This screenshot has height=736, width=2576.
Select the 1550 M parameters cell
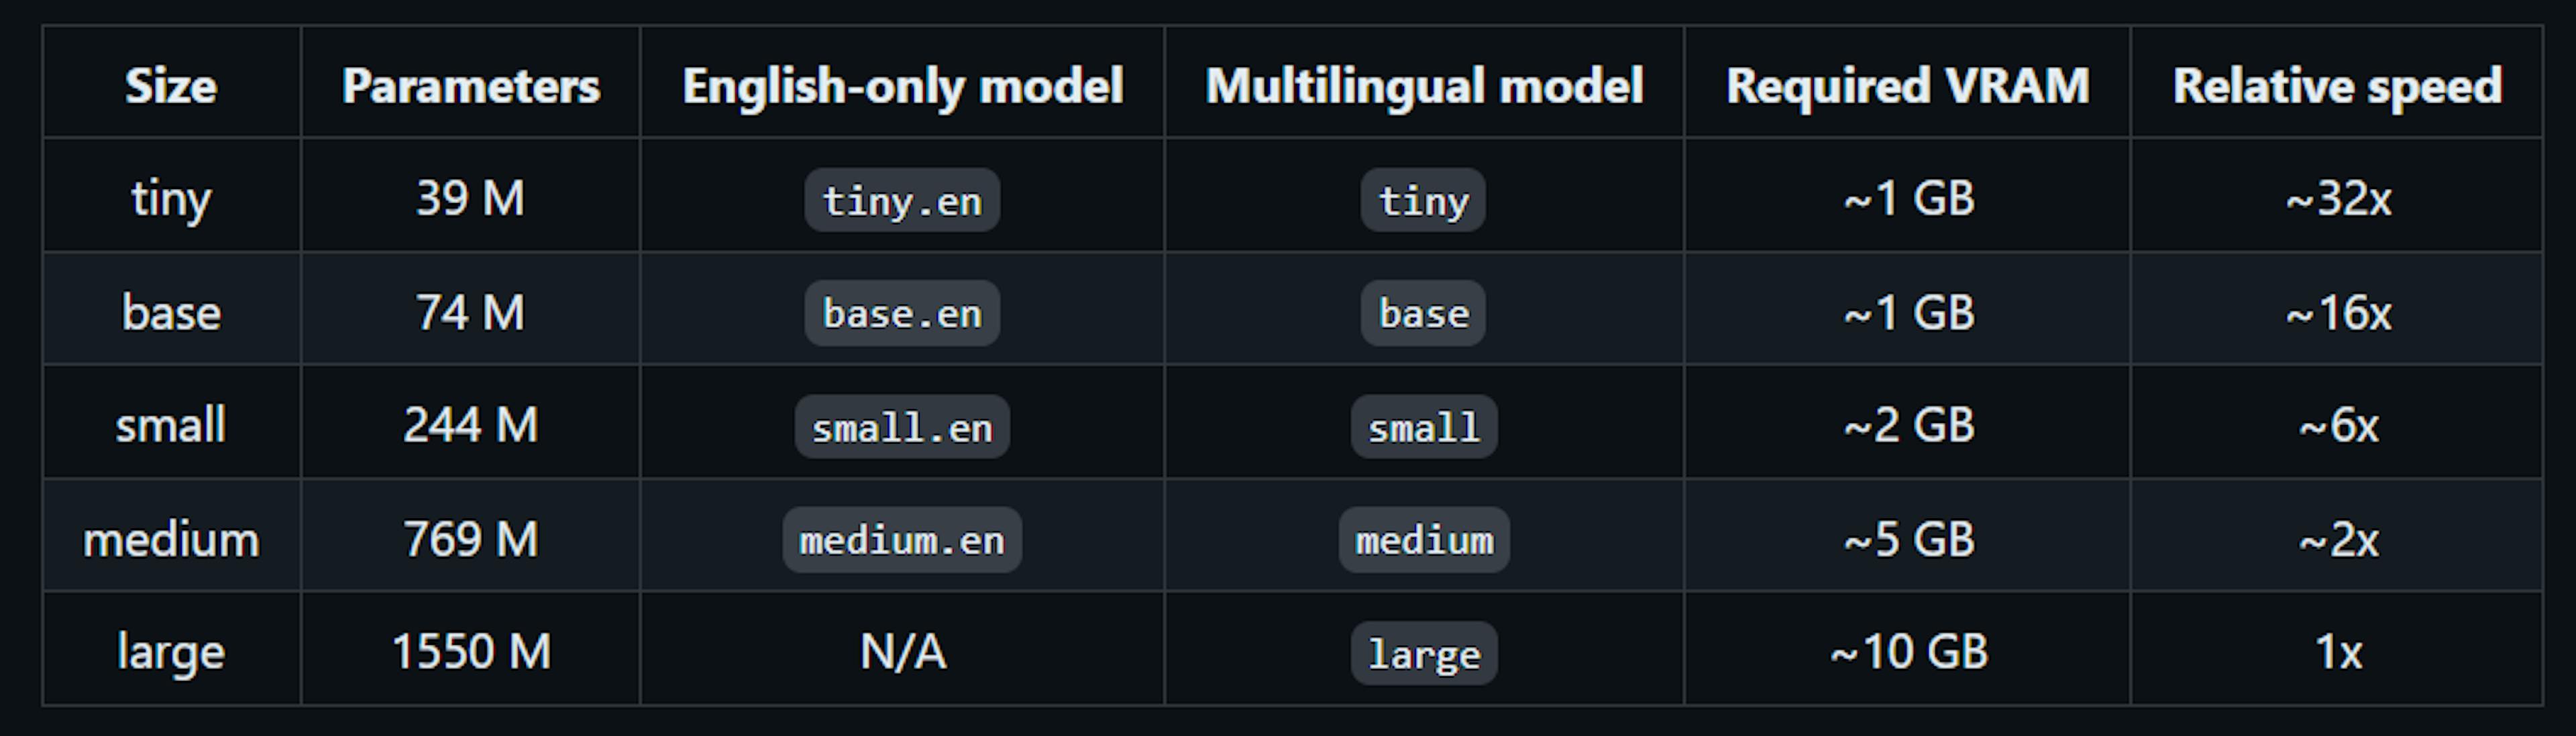click(471, 651)
